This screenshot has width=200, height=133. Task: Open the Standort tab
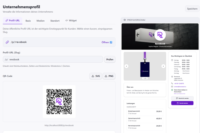[55, 21]
